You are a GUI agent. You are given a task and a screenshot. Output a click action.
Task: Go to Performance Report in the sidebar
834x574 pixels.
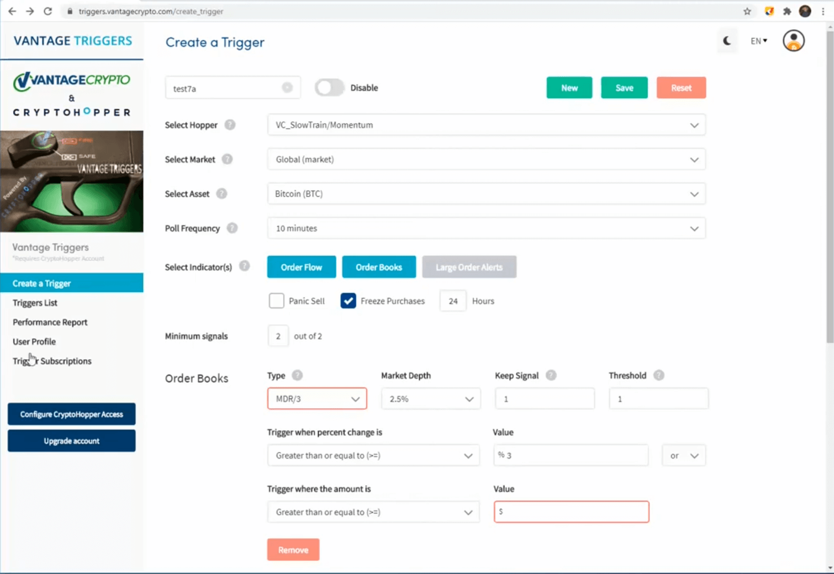(50, 322)
